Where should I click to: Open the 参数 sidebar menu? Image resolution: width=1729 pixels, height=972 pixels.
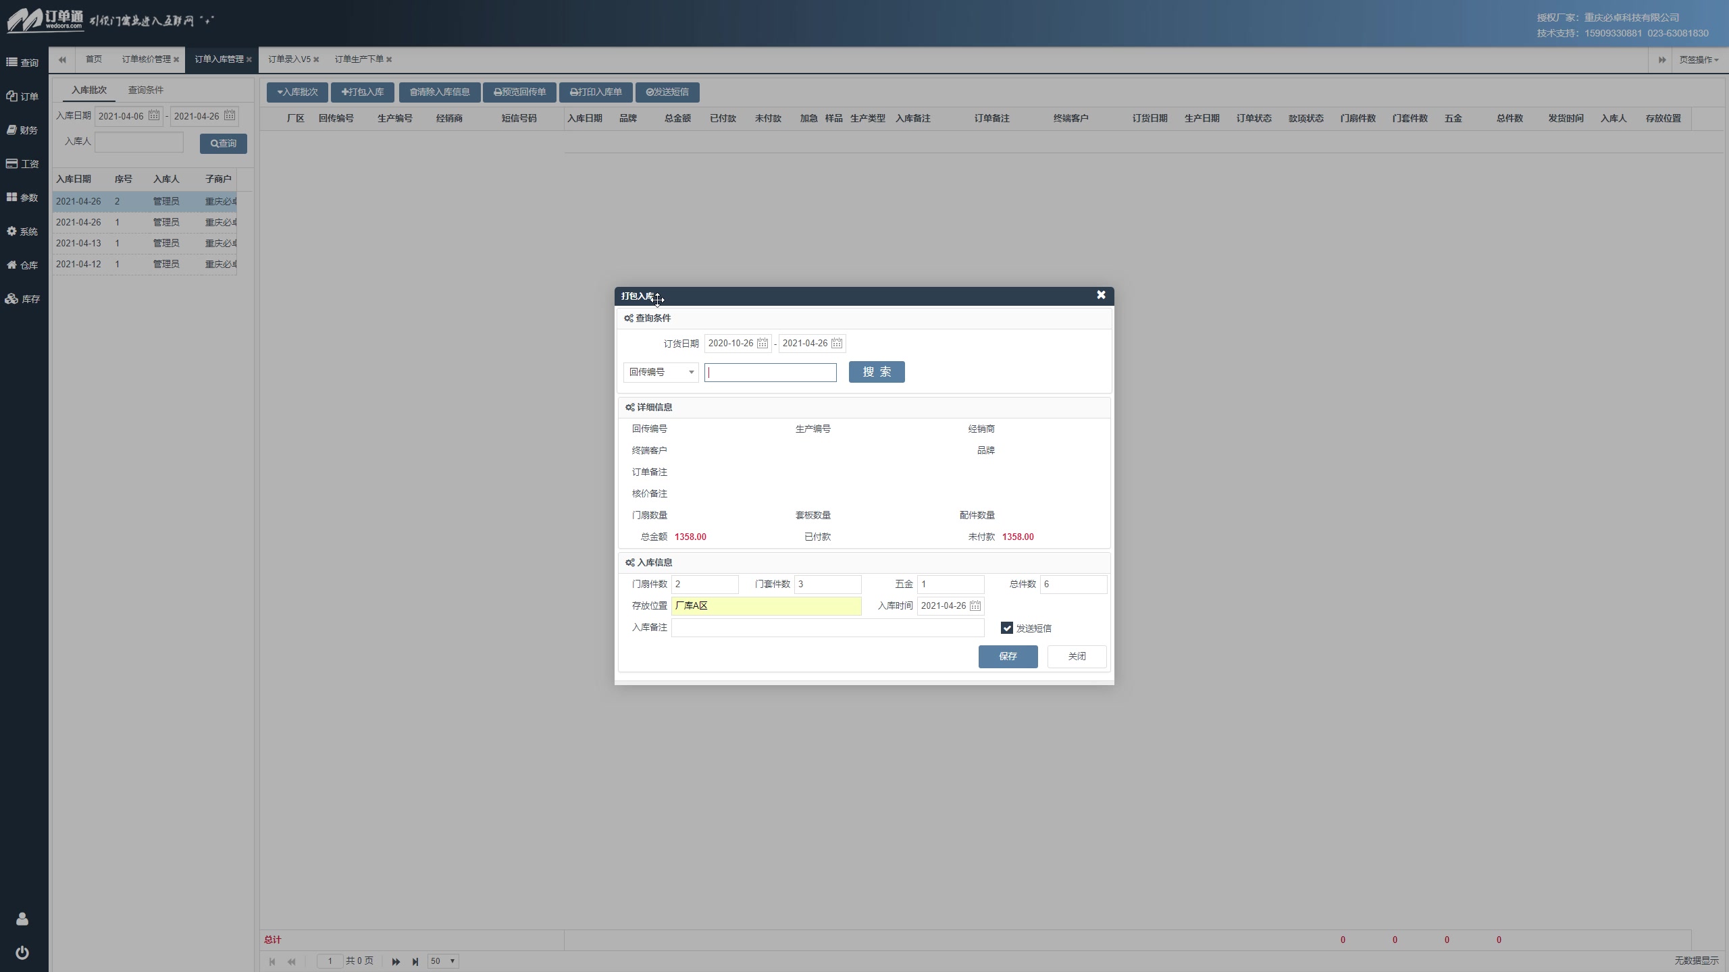(23, 198)
